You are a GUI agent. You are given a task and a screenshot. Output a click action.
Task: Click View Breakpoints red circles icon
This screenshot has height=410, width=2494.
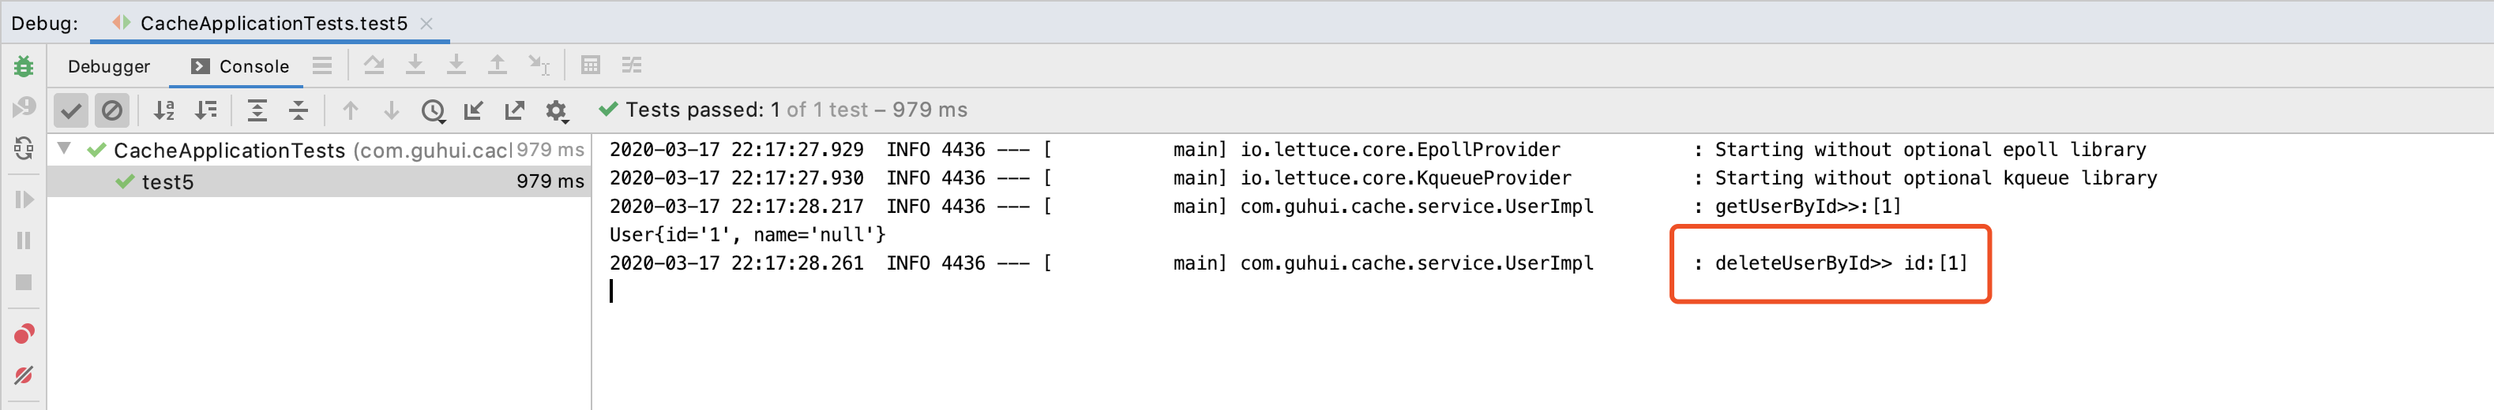coord(23,334)
